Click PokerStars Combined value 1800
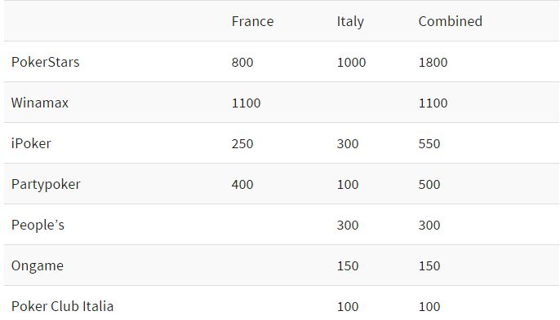The image size is (560, 320). click(x=433, y=63)
